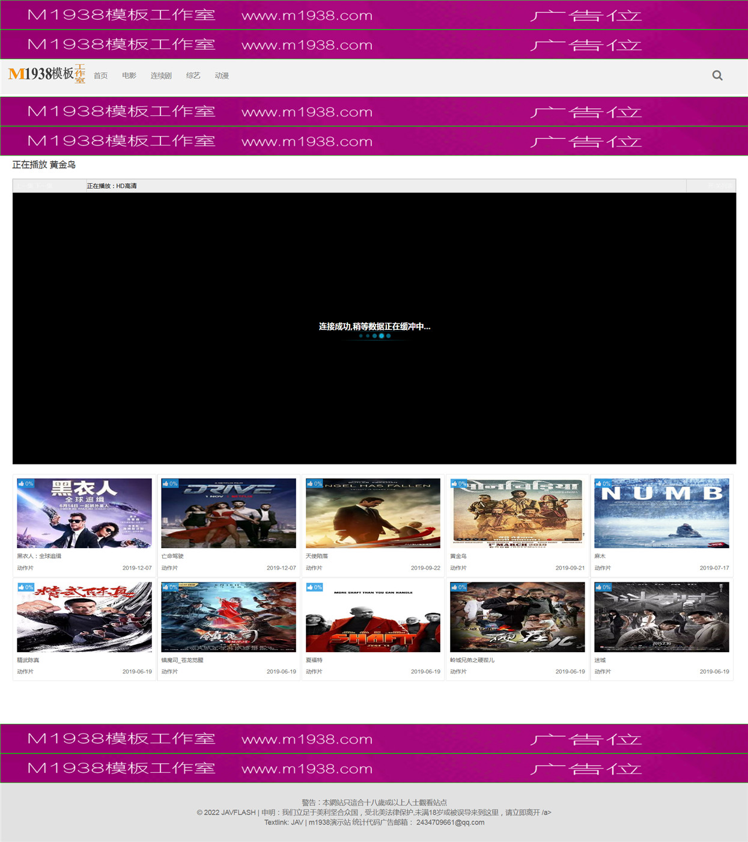
Task: Open the 动漫 category
Action: (222, 76)
